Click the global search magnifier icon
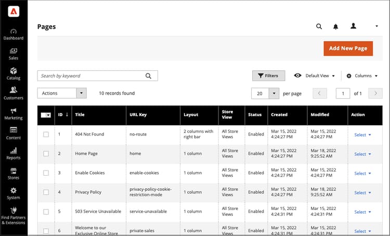 [x=319, y=27]
